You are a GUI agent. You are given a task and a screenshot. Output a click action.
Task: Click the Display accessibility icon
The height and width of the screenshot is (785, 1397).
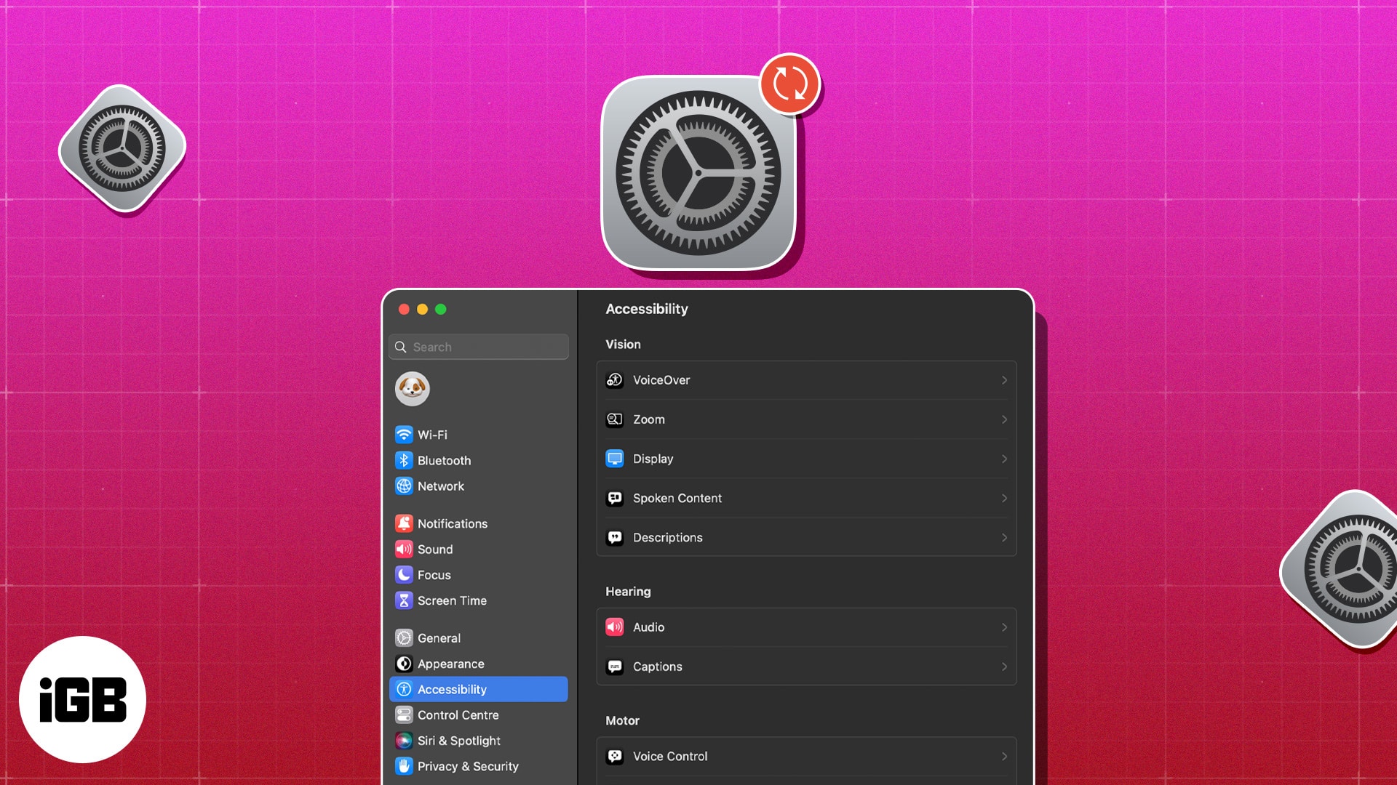(614, 458)
